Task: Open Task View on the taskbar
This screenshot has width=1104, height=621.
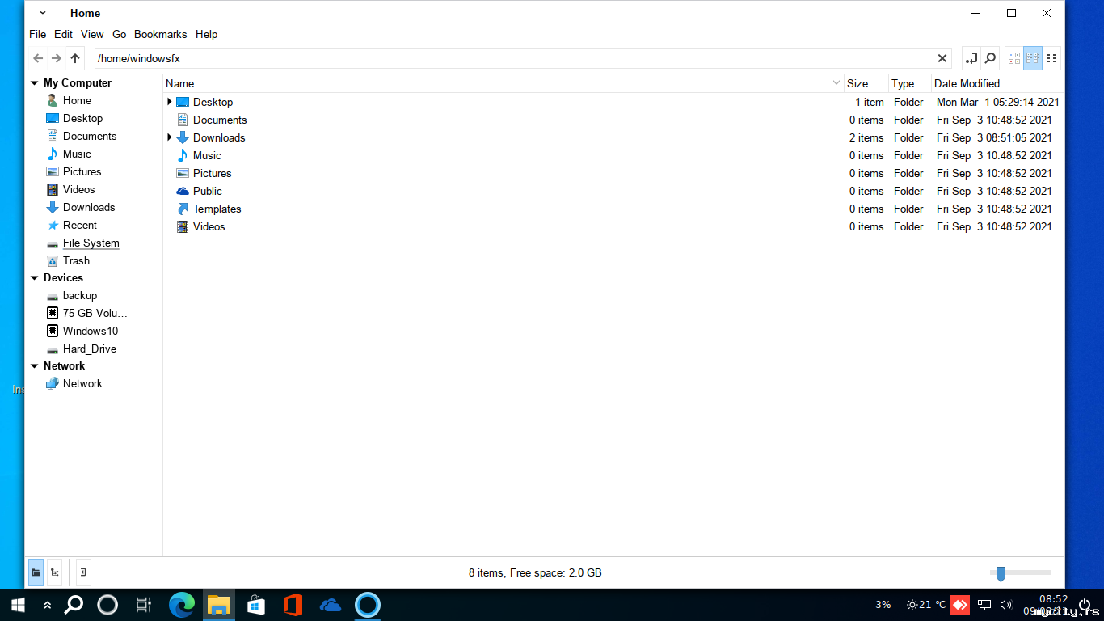Action: click(x=144, y=605)
